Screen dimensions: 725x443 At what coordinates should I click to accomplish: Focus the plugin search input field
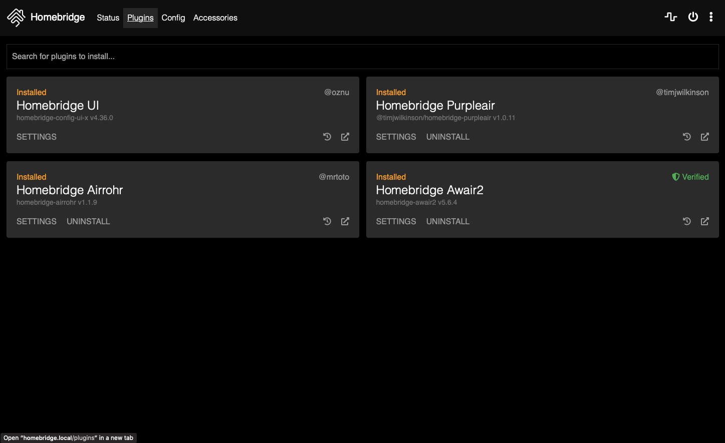pos(362,57)
